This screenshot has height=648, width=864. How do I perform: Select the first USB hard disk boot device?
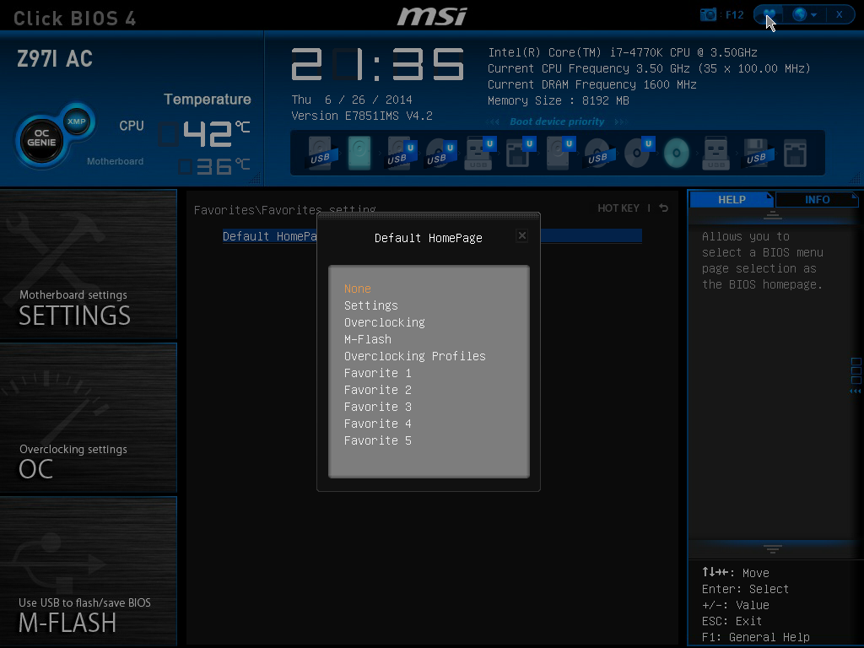tap(320, 153)
